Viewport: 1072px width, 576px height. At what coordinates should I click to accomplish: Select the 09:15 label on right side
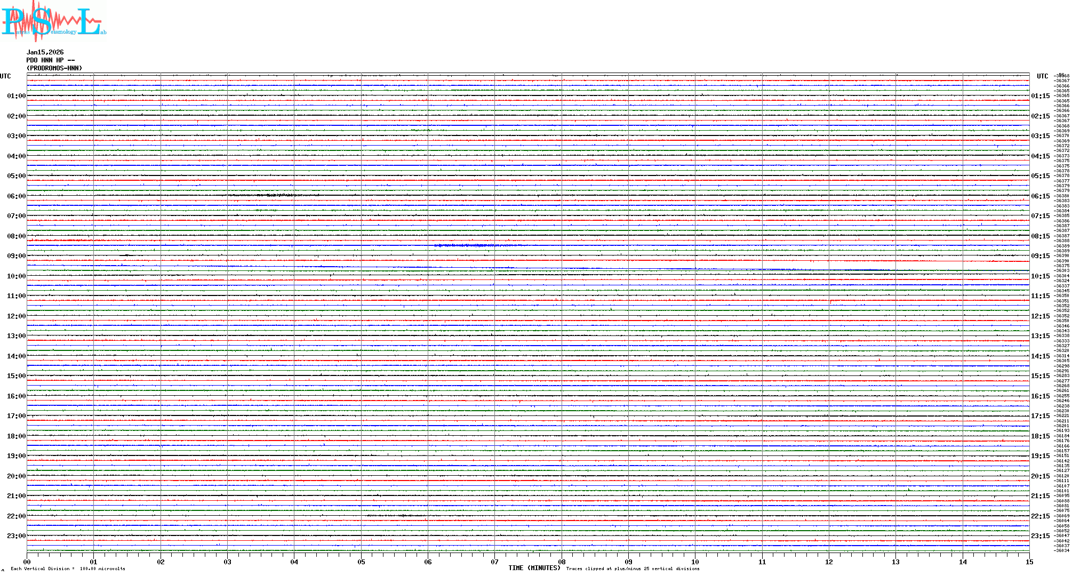coord(1040,256)
